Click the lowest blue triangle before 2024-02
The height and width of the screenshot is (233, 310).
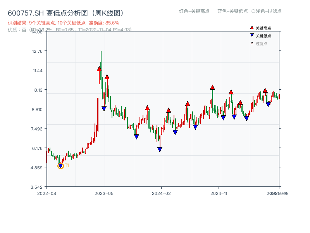click(160, 150)
